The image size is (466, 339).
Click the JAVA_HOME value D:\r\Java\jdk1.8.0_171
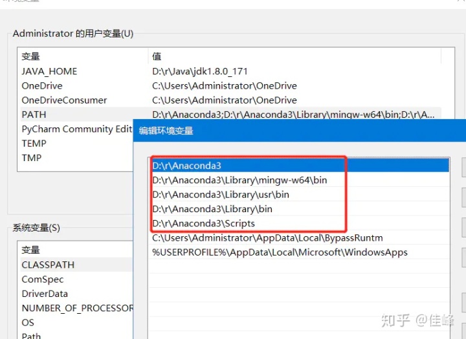click(200, 71)
